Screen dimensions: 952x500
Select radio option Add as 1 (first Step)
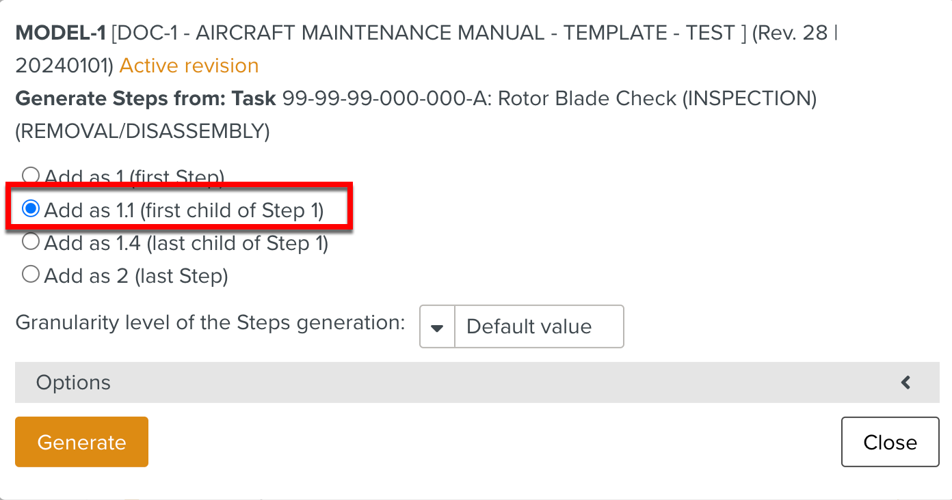coord(31,175)
